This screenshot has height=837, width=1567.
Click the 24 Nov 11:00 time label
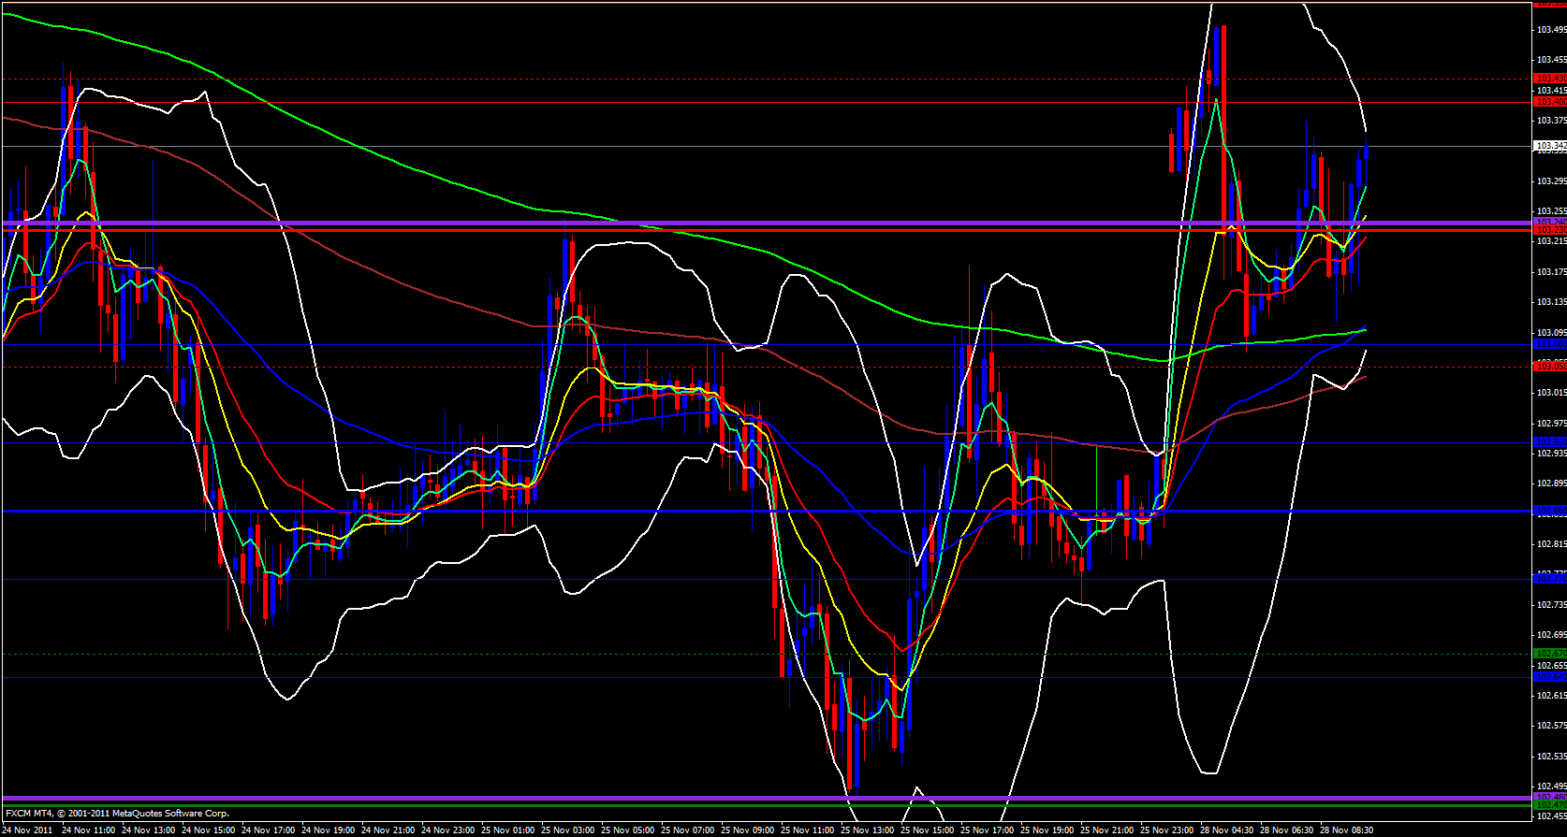tap(89, 830)
